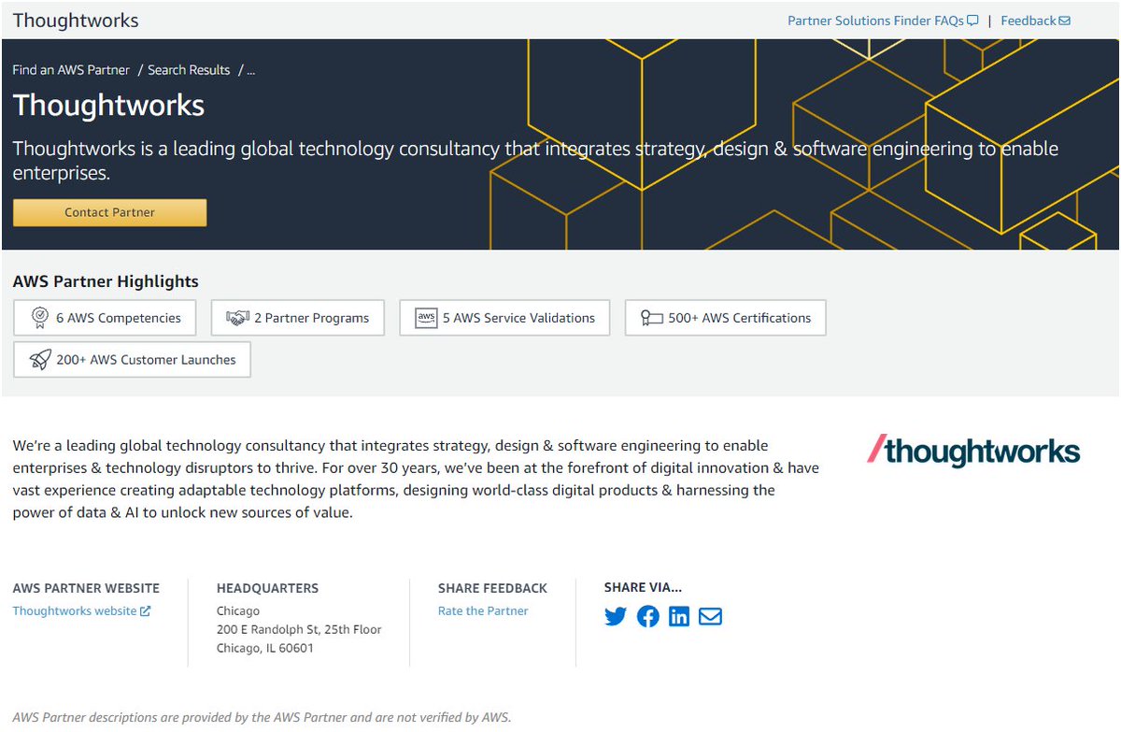
Task: Open the Feedback link
Action: (1035, 21)
